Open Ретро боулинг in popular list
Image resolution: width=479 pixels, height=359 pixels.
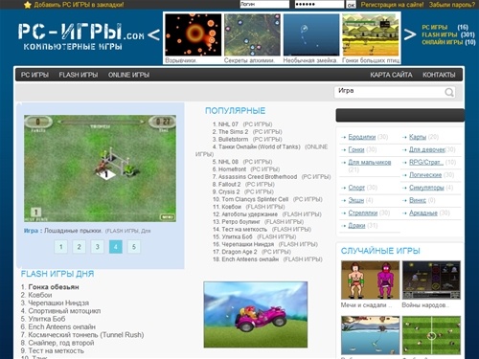tap(240, 222)
